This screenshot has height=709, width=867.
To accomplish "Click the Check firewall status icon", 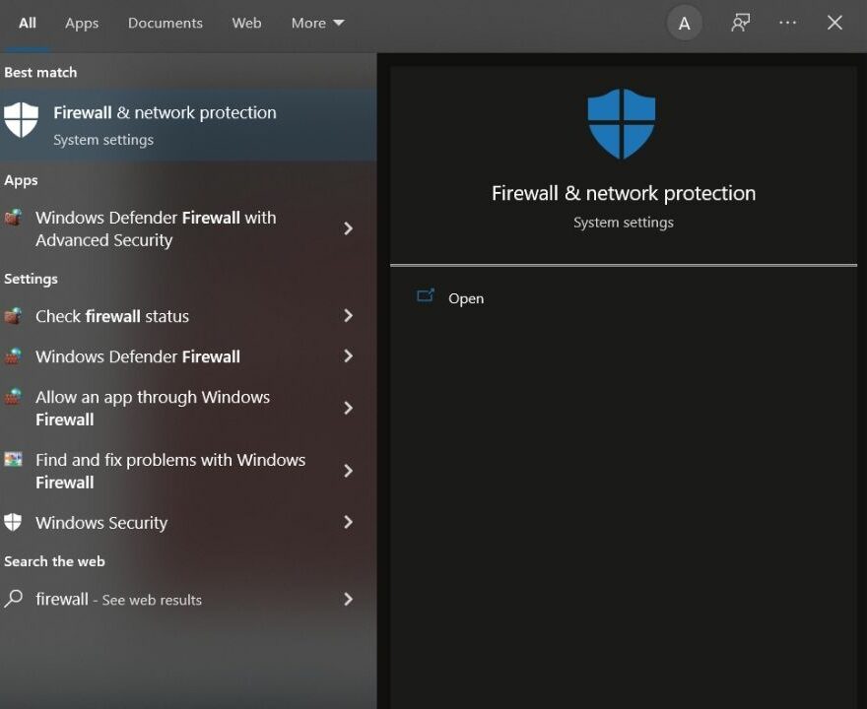I will click(x=13, y=316).
